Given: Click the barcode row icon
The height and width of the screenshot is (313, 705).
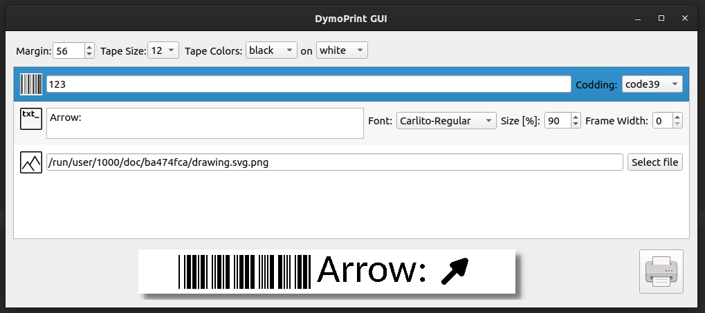Looking at the screenshot, I should pyautogui.click(x=31, y=84).
